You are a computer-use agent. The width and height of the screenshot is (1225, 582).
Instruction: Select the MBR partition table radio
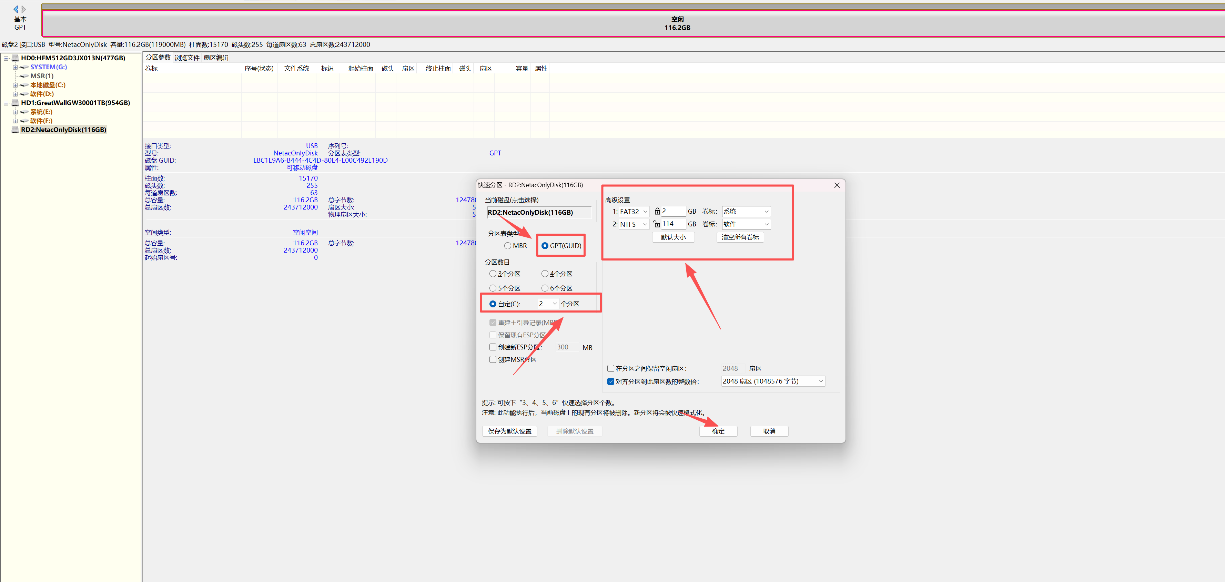pos(508,246)
